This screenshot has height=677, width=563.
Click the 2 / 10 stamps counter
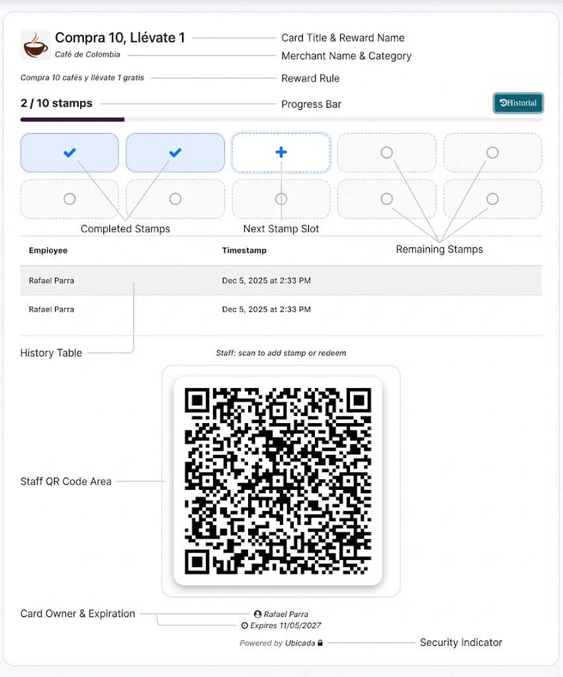(x=57, y=103)
